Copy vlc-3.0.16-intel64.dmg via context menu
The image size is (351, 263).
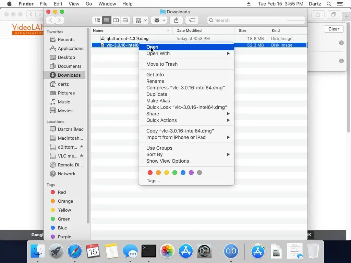186,131
